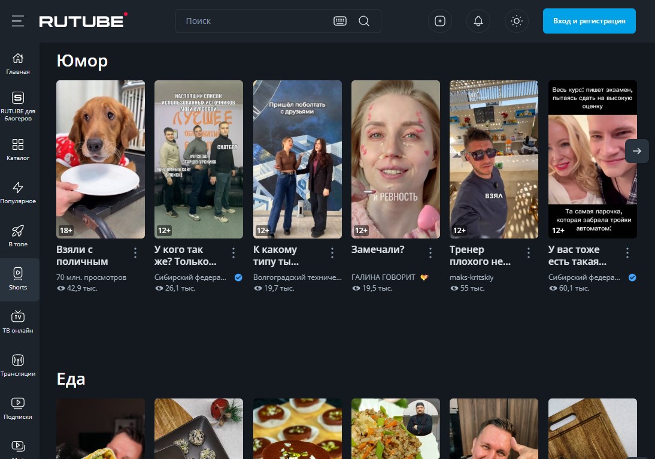Image resolution: width=655 pixels, height=459 pixels.
Task: Open ТВ онлайн in sidebar
Action: [18, 322]
